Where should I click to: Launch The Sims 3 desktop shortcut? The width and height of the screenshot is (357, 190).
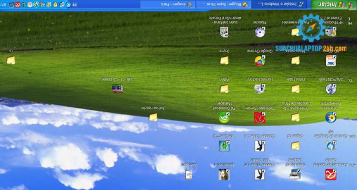(x=224, y=146)
